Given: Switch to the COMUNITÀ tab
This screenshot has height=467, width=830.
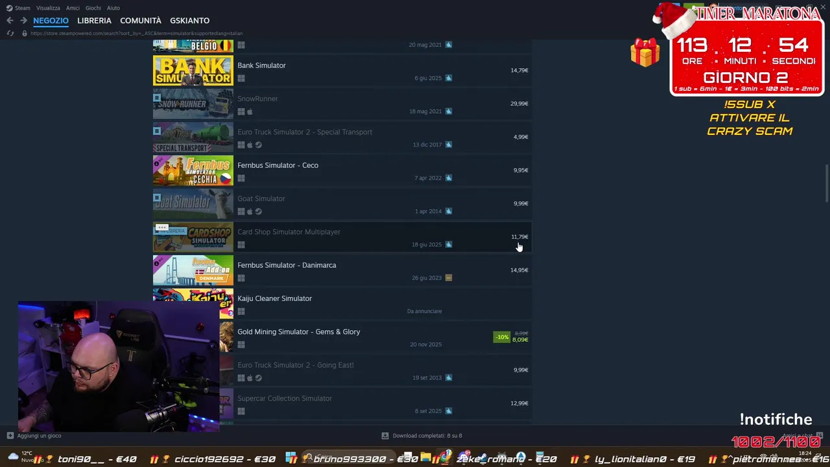Looking at the screenshot, I should point(141,21).
